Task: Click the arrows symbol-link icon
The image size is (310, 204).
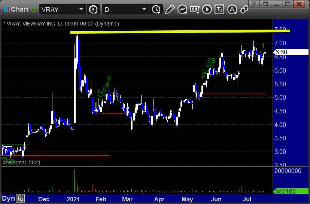Action: click(x=244, y=9)
